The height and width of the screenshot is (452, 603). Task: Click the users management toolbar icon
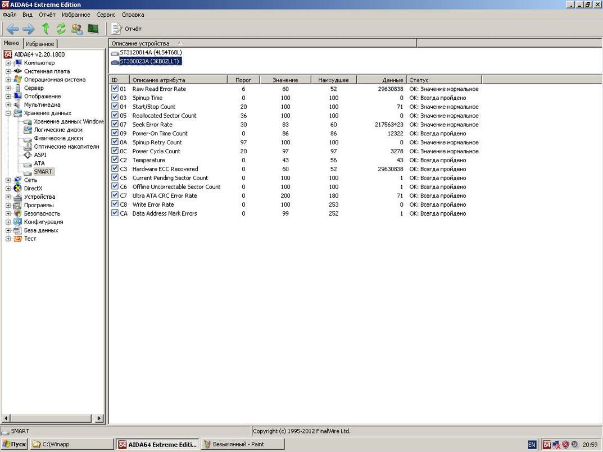coord(77,29)
